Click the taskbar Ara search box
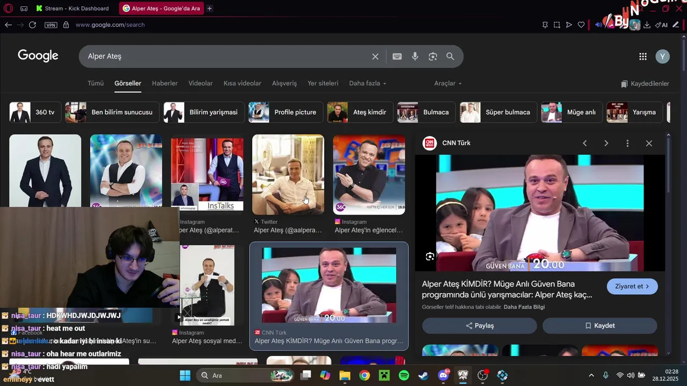The height and width of the screenshot is (386, 687). click(245, 375)
